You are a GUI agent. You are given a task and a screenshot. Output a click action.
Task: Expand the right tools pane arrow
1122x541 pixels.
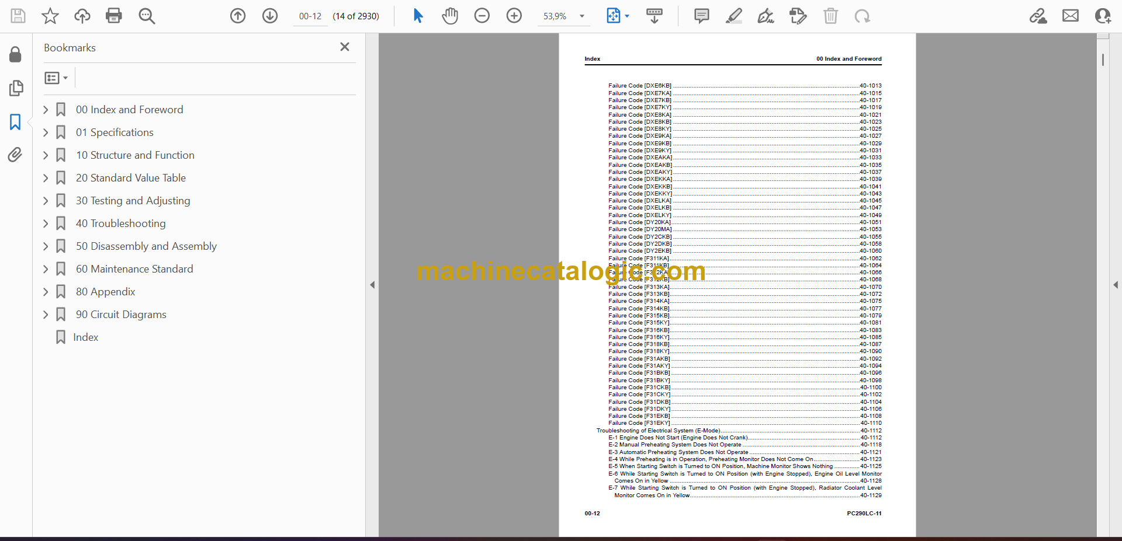[1116, 285]
